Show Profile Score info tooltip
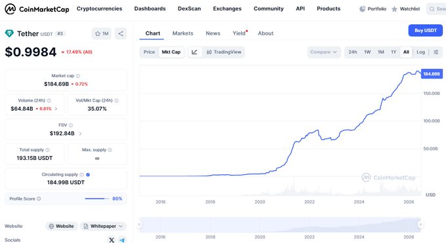Viewport: 446px width, 243px height. coord(39,198)
